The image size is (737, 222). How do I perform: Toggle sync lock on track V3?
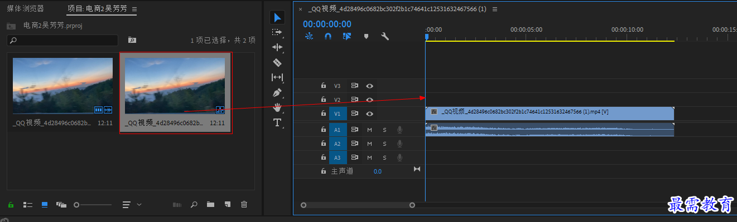354,86
